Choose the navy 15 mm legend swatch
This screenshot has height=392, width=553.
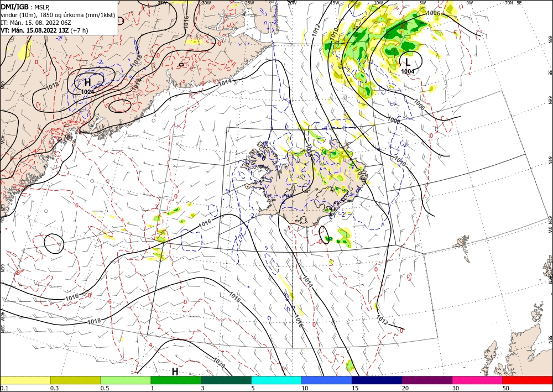coord(377,380)
